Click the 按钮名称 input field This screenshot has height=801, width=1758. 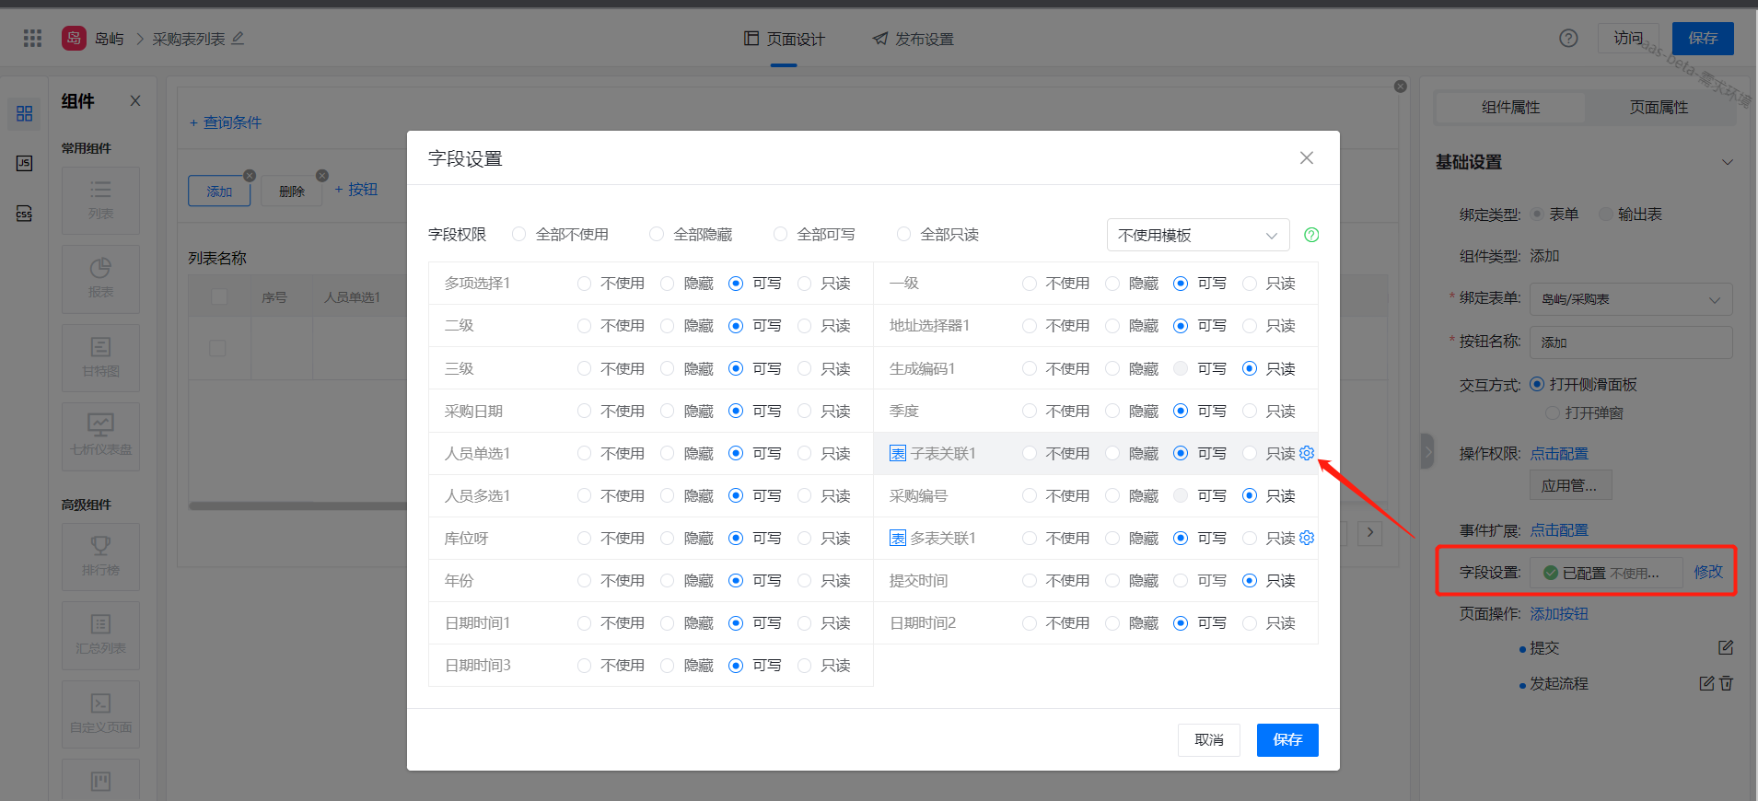pos(1631,342)
